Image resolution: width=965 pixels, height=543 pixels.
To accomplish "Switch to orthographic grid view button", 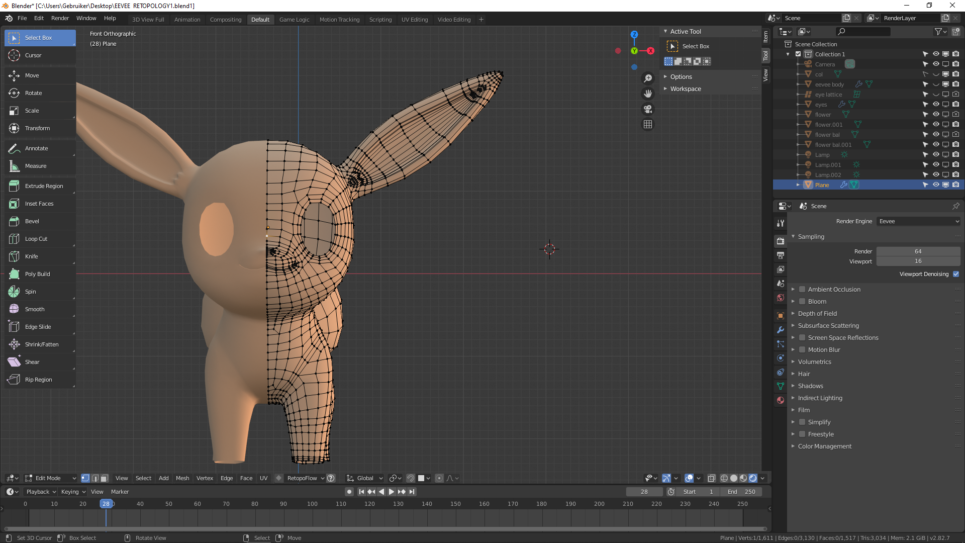I will pyautogui.click(x=648, y=124).
